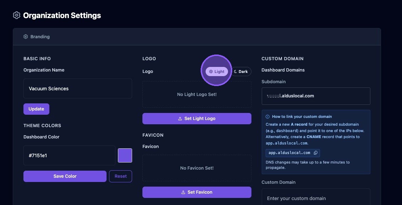
Task: Copy app.alduslocal.com with the copy icon
Action: pyautogui.click(x=316, y=153)
